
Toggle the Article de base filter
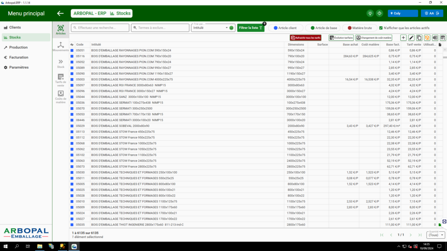(323, 28)
